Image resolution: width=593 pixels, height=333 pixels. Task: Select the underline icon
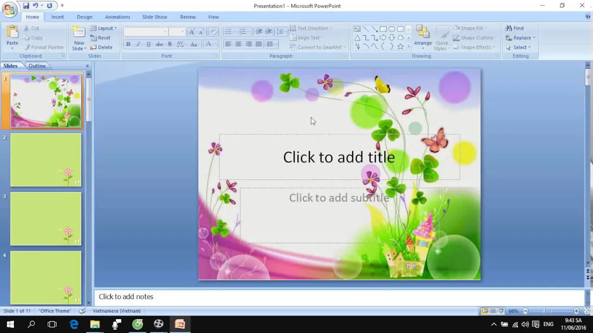(148, 44)
